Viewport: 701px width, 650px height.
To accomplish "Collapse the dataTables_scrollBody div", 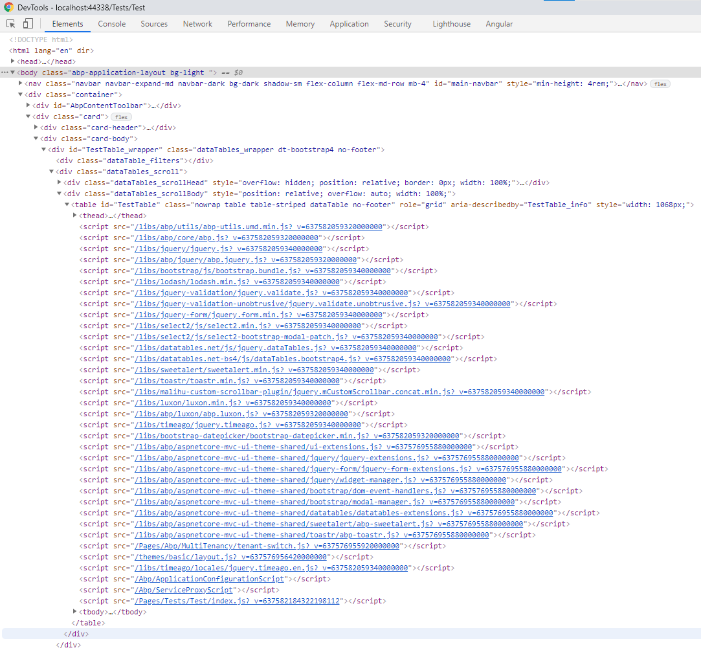I will [x=59, y=193].
